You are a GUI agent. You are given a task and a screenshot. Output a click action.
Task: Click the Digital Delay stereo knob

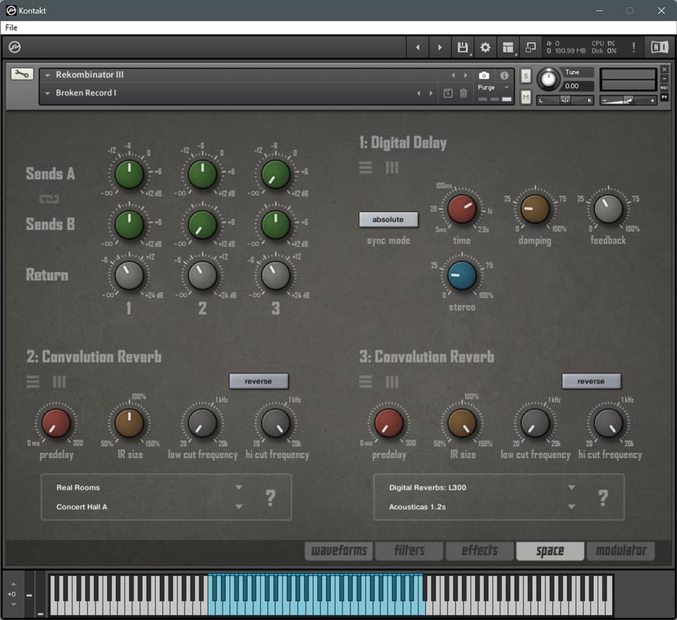pos(462,276)
